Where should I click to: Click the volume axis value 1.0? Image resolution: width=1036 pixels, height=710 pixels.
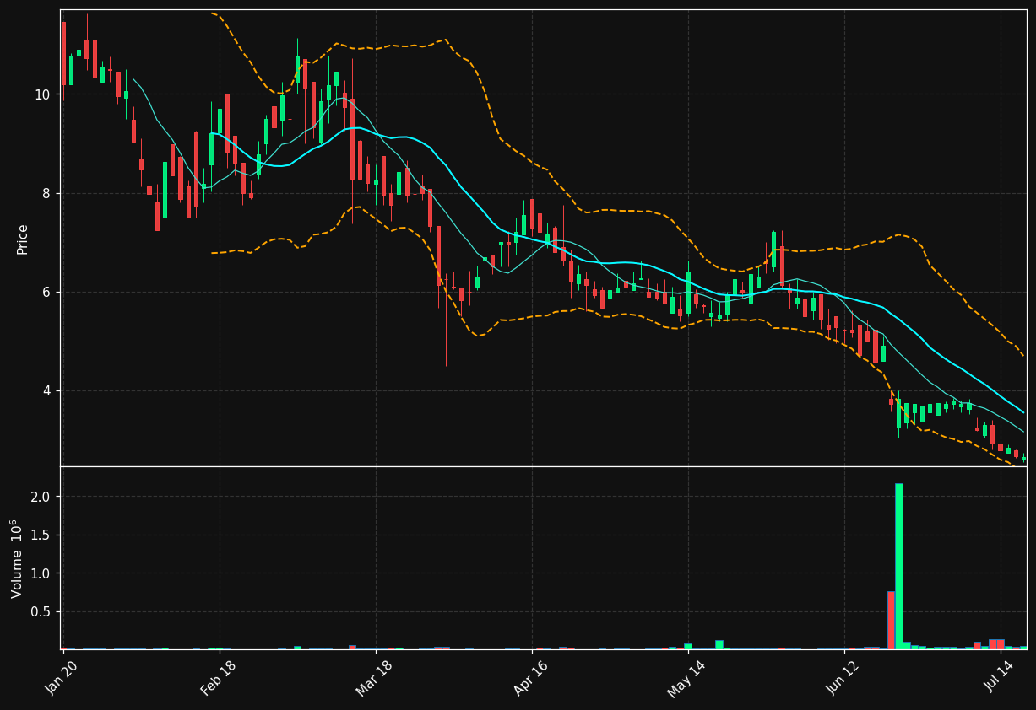click(x=41, y=573)
